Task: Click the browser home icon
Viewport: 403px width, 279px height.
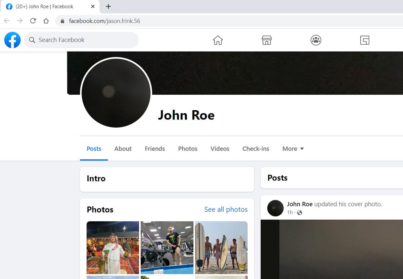Action: tap(46, 21)
